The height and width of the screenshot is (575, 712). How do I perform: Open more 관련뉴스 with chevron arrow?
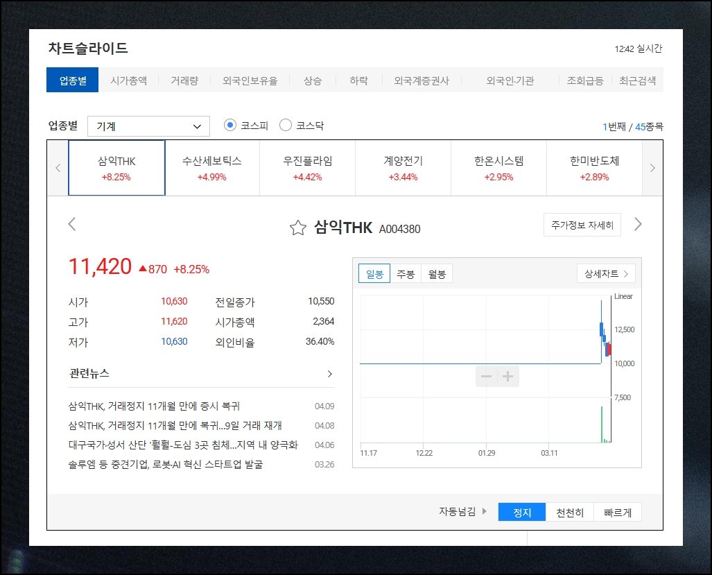tap(330, 374)
